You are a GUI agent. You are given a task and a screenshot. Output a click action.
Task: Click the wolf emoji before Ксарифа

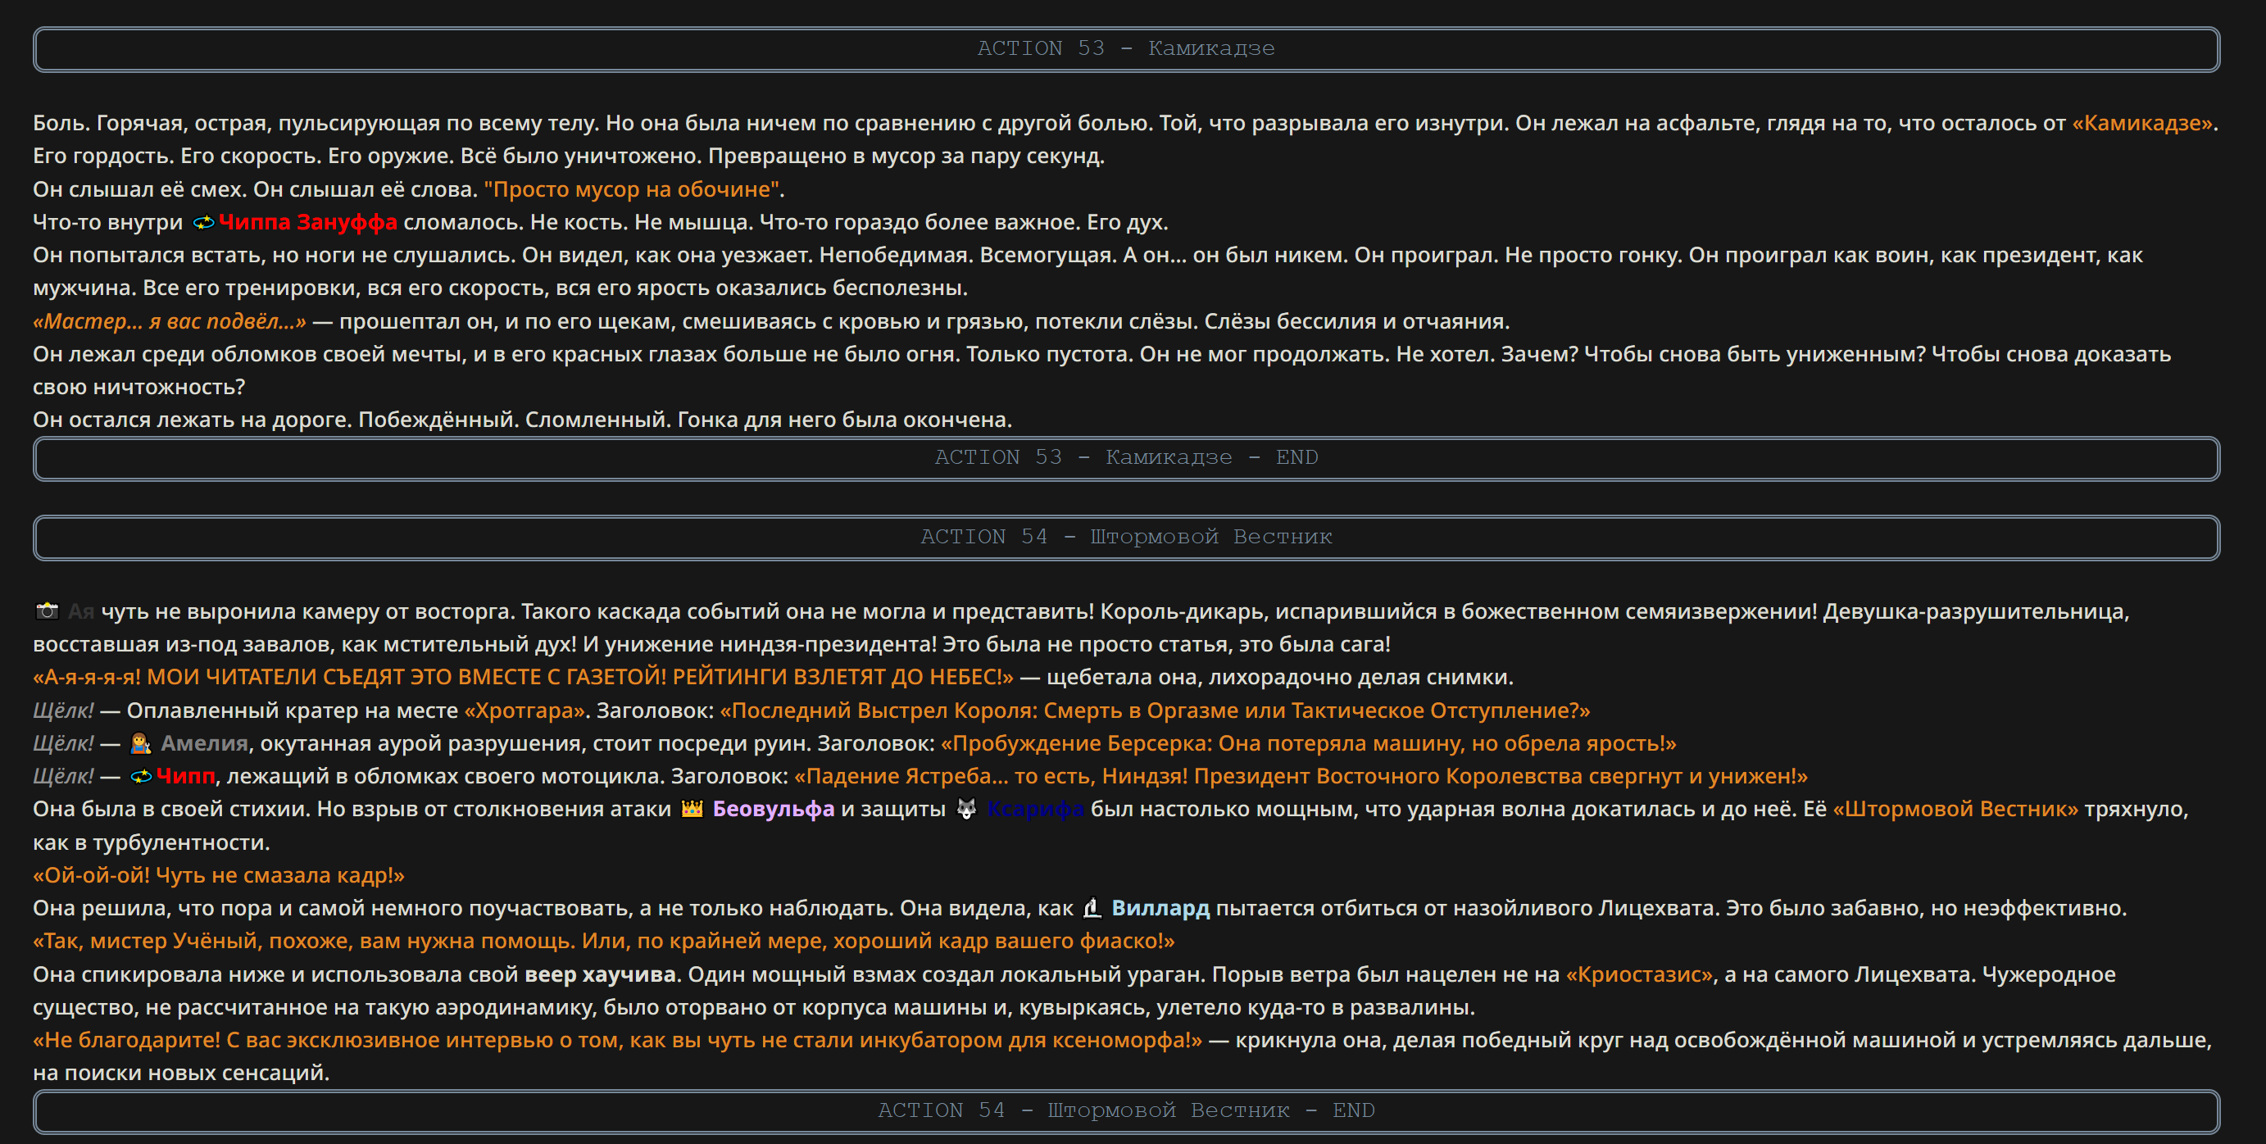966,809
